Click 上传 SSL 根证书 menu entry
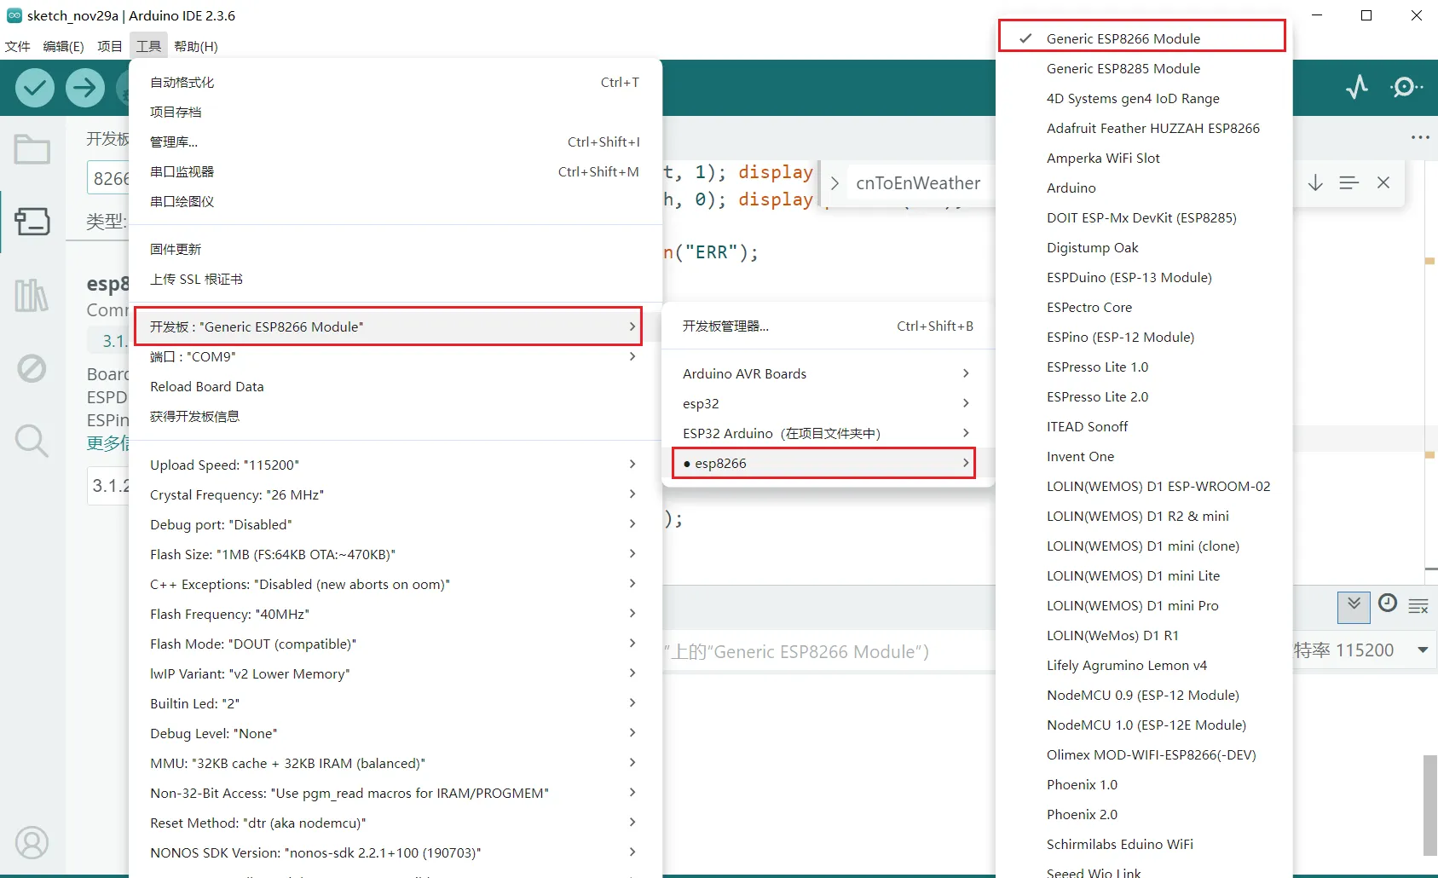This screenshot has width=1438, height=878. [396, 279]
